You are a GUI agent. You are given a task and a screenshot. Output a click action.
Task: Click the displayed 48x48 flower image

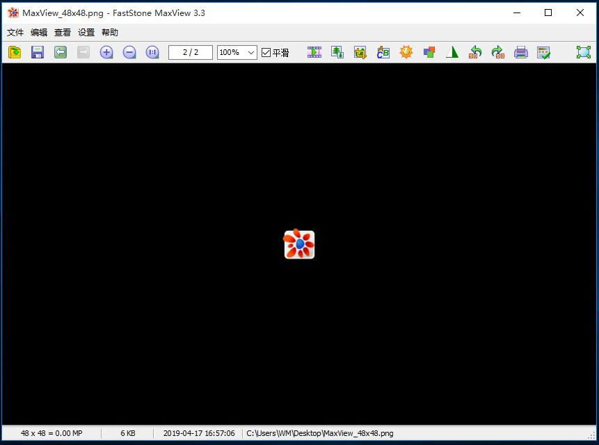pos(299,244)
